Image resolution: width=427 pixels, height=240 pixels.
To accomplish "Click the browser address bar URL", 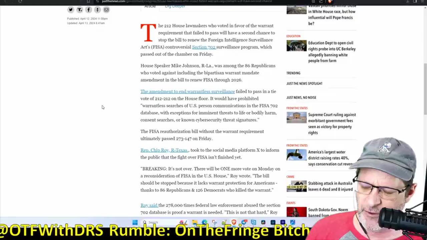I will point(187,1).
